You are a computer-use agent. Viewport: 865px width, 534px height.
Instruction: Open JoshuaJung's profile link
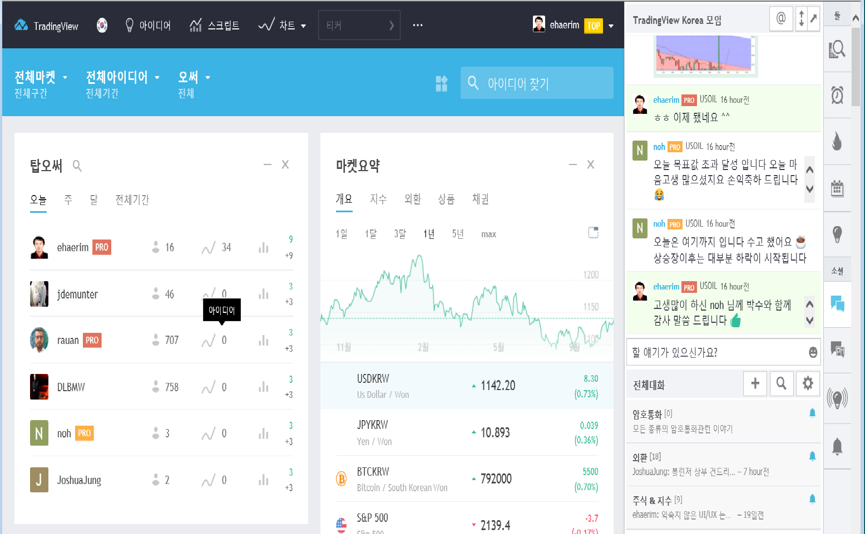(79, 480)
